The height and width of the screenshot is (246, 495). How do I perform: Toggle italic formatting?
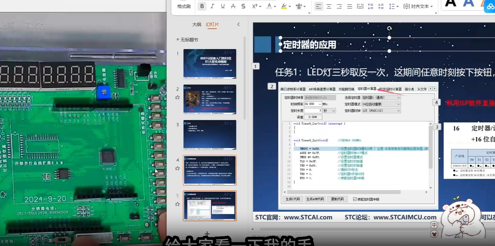[212, 6]
